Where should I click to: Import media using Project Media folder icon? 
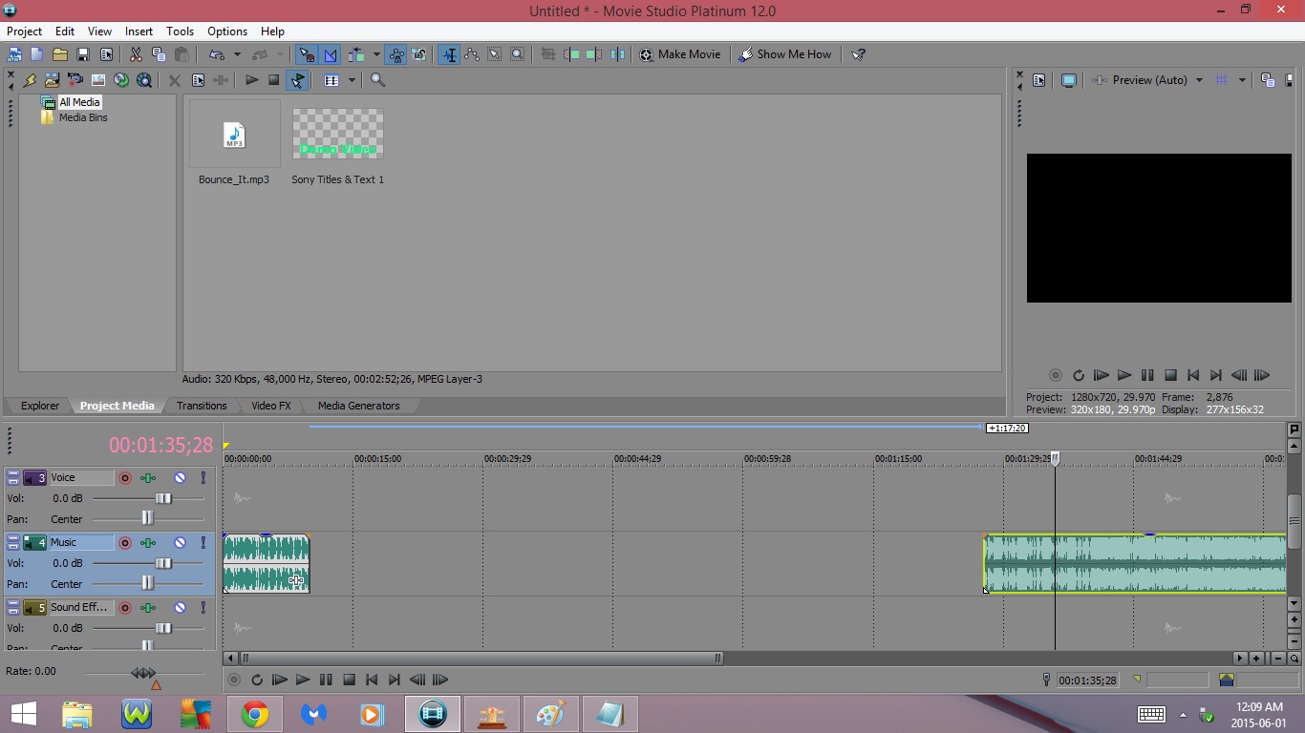point(53,80)
